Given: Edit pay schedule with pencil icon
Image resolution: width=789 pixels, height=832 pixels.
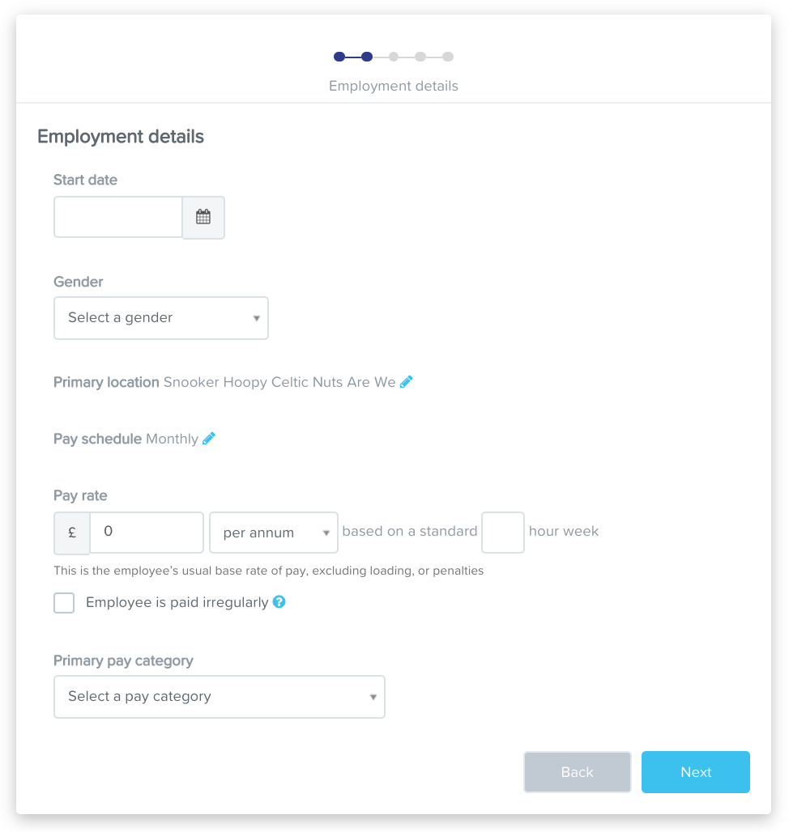Looking at the screenshot, I should pos(209,439).
